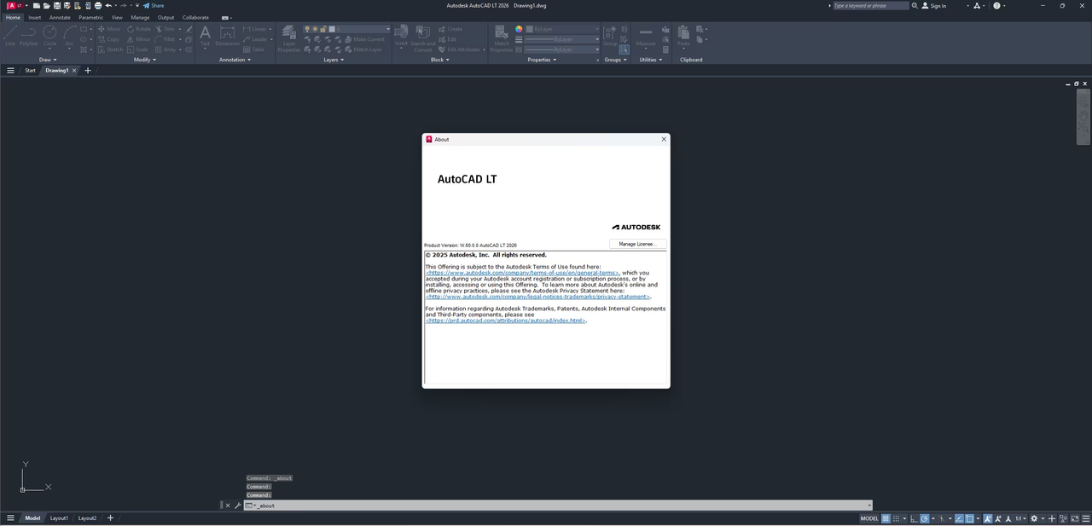
Task: Open the object color wheel dropdown
Action: [x=519, y=29]
